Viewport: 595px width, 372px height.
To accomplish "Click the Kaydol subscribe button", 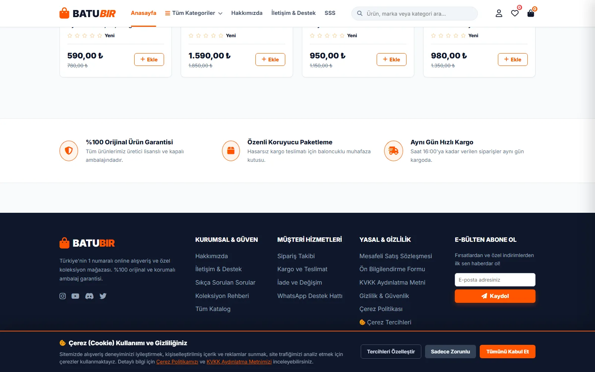I will pos(495,296).
